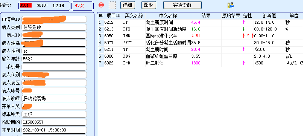Viewport: 304px width, 136px height.
Task: Click the 检验目的 field LIS080557
Action: click(54, 122)
